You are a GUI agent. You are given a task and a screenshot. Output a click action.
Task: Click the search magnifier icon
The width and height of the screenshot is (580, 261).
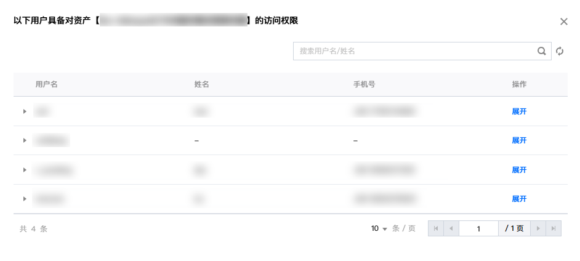(x=542, y=51)
